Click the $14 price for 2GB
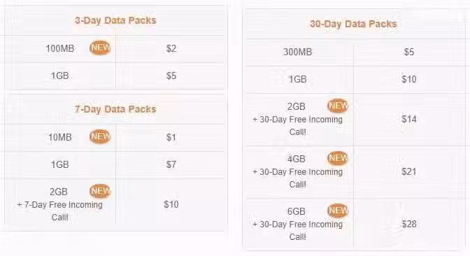The width and height of the screenshot is (470, 256). 409,120
